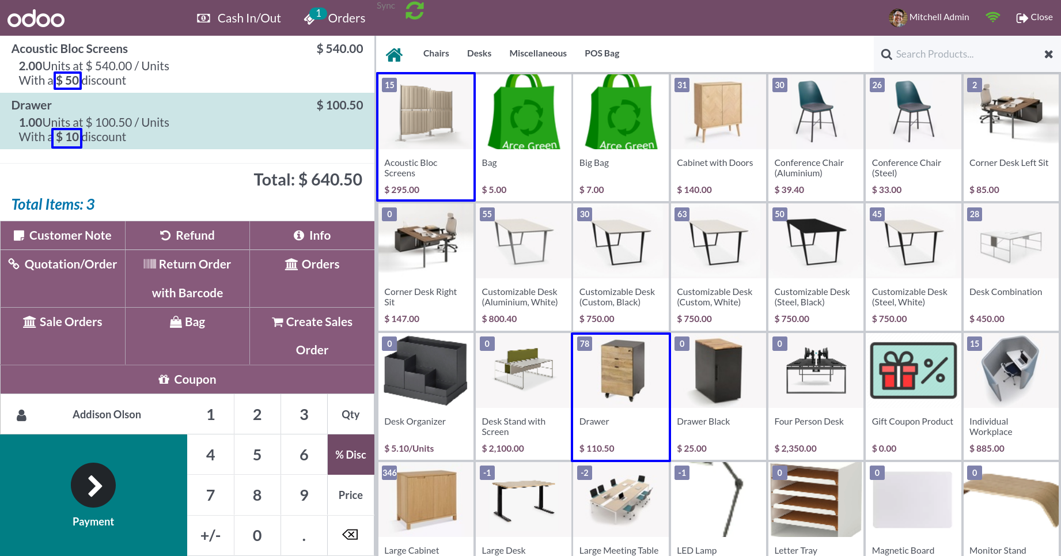Image resolution: width=1061 pixels, height=556 pixels.
Task: Add Four Person Desk product
Action: click(x=816, y=396)
